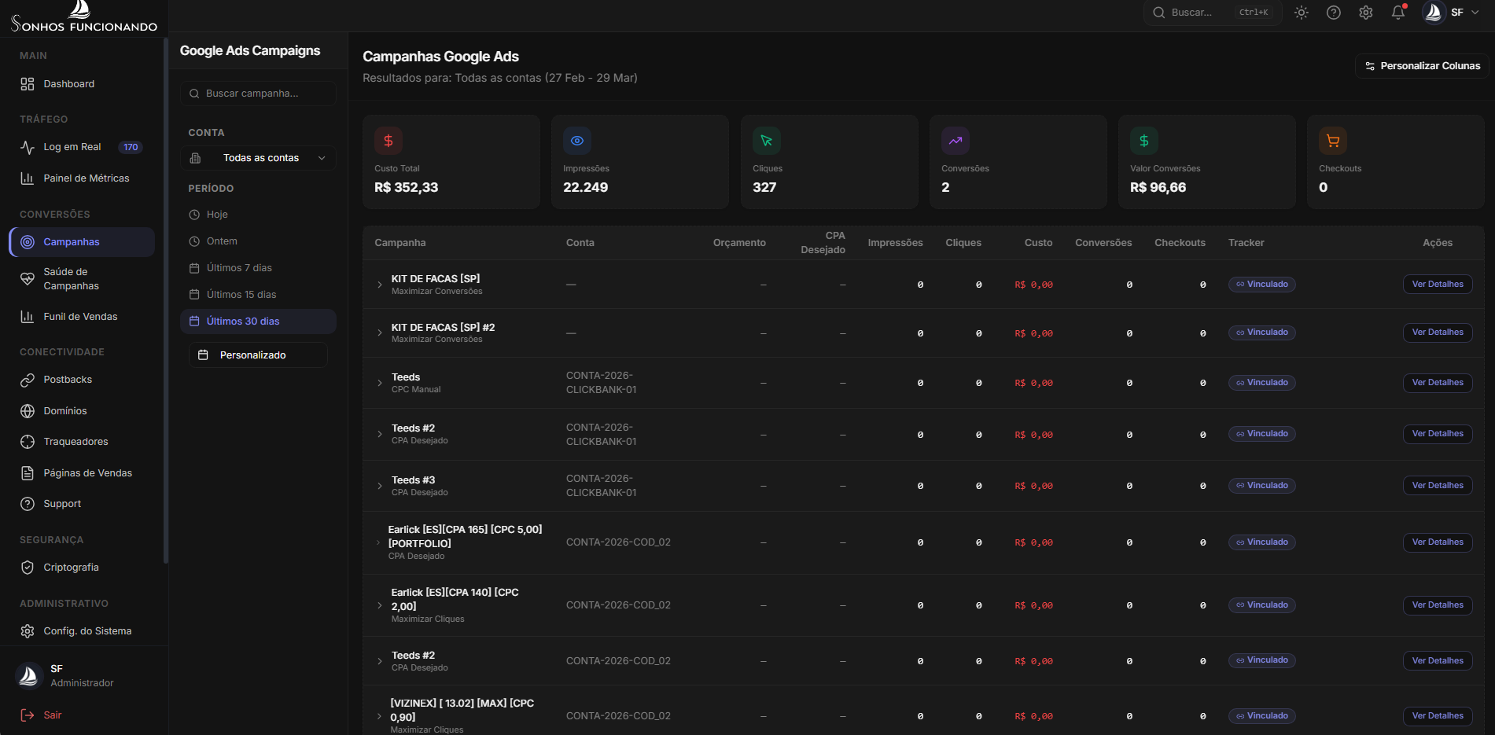Expand the VIZINEX [13.02] row

tap(379, 716)
